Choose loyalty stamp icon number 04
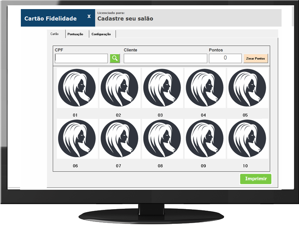This screenshot has height=225, width=299. click(x=204, y=88)
